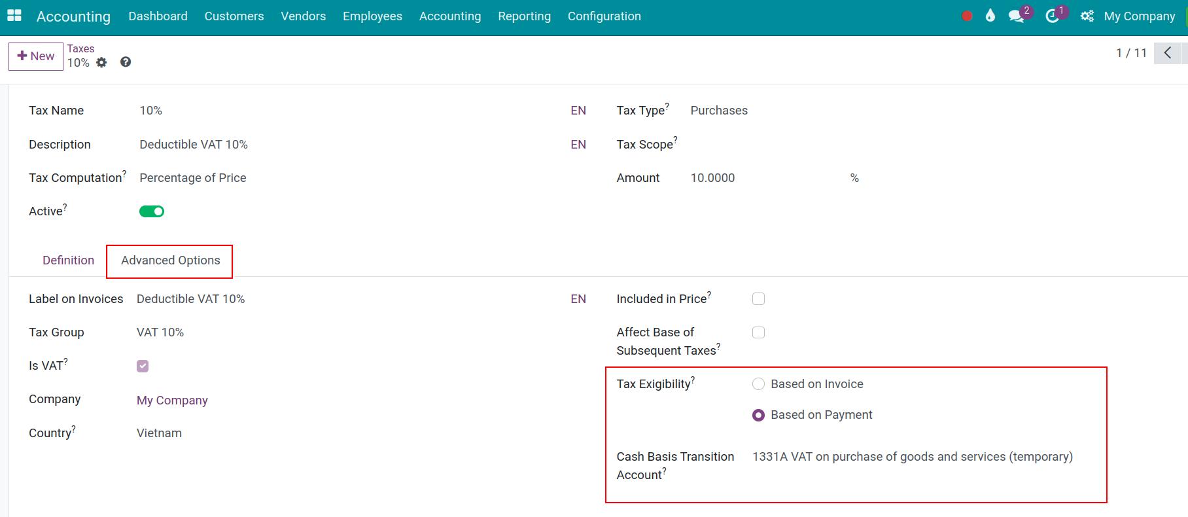Switch to the Advanced Options tab
Viewport: 1188px width, 517px height.
170,260
